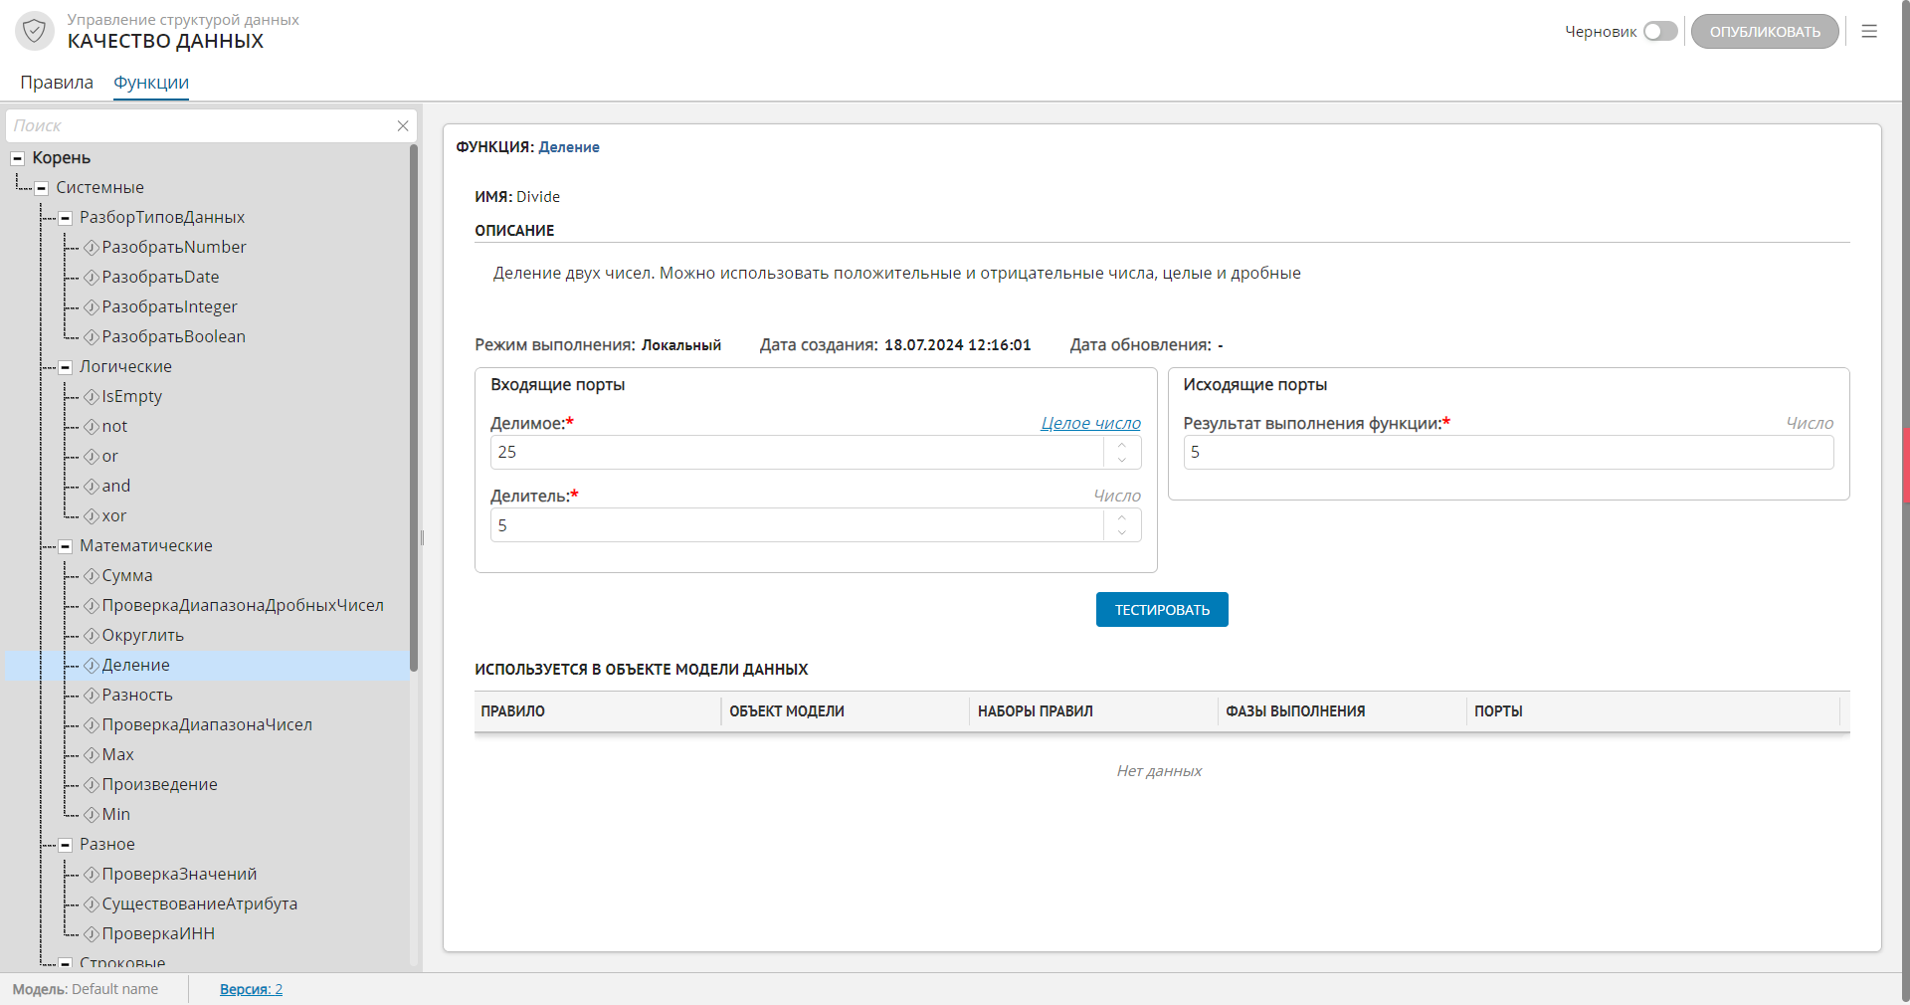Collapse the Математические tree group
1910x1005 pixels.
(66, 546)
